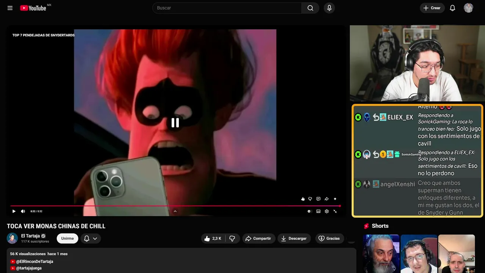Click the TOP 7 PENDEJADAS DE SNYDERTARDS caption
485x273 pixels.
click(x=44, y=35)
